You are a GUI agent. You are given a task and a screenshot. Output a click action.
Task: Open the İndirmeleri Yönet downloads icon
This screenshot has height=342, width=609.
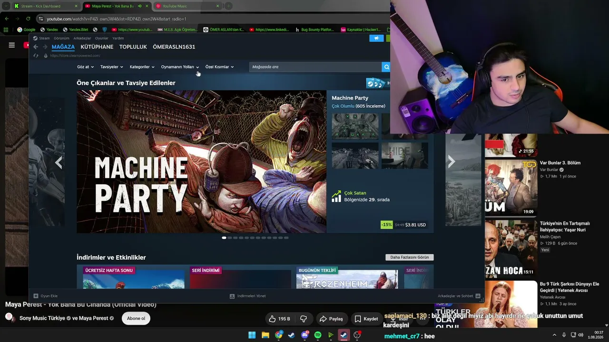(x=232, y=296)
